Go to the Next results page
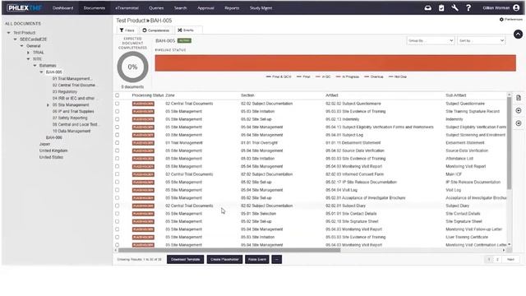The width and height of the screenshot is (526, 296). (510, 260)
